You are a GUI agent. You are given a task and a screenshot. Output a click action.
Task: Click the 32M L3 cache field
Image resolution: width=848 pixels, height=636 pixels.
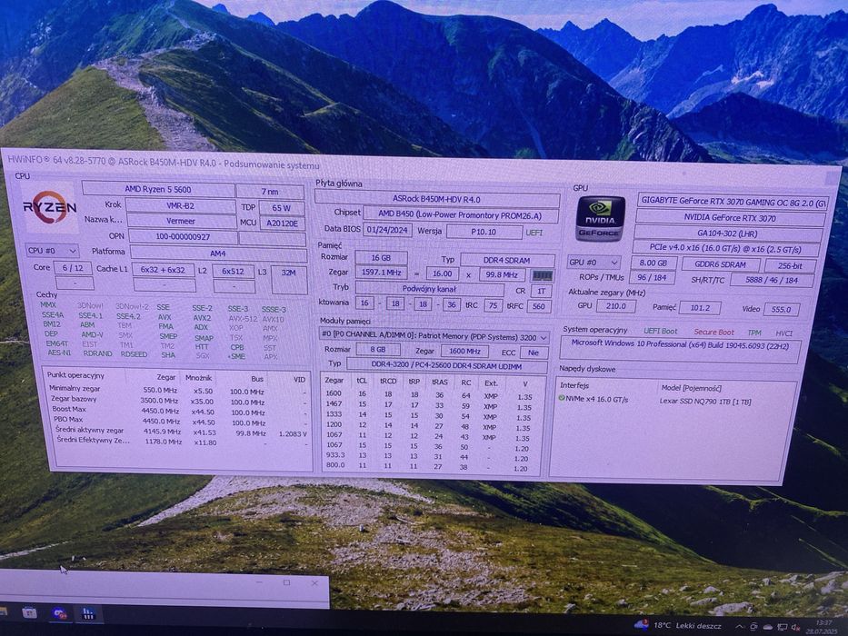[x=289, y=279]
